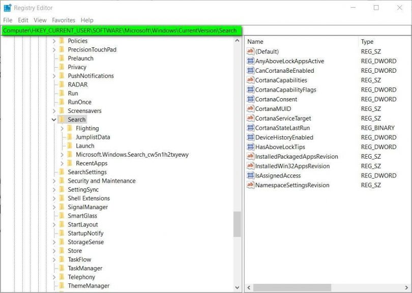
Task: Click the Registry Editor app icon in title bar
Action: 7,8
